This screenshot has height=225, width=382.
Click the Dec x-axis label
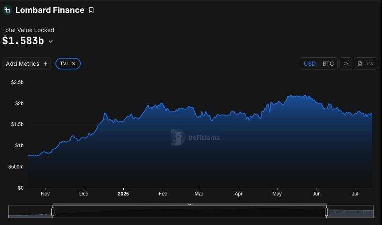click(x=84, y=194)
